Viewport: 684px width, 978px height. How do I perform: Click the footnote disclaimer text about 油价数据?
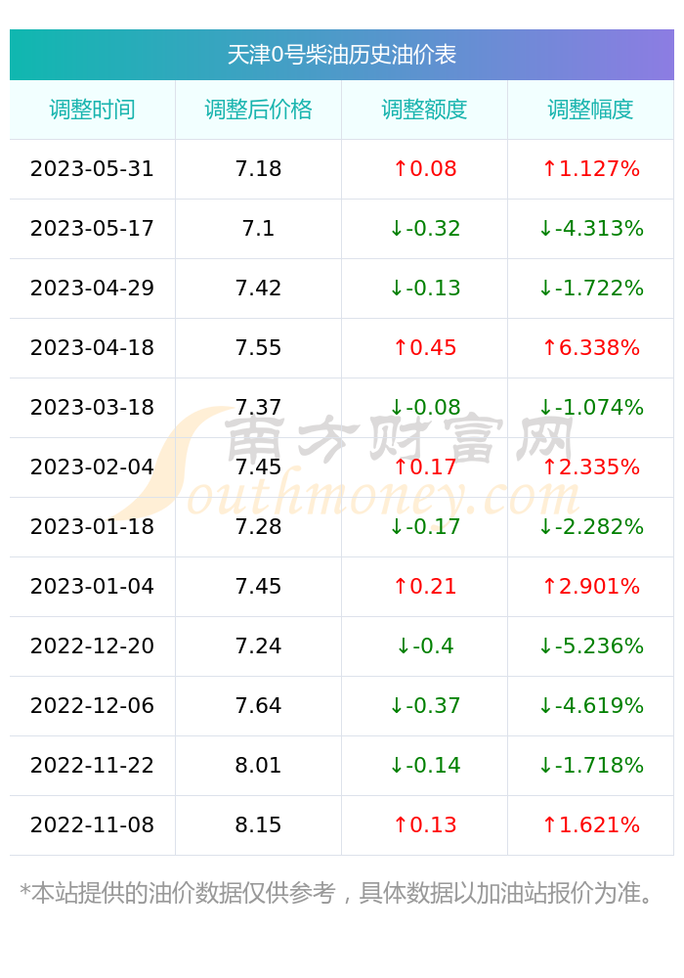tap(337, 893)
